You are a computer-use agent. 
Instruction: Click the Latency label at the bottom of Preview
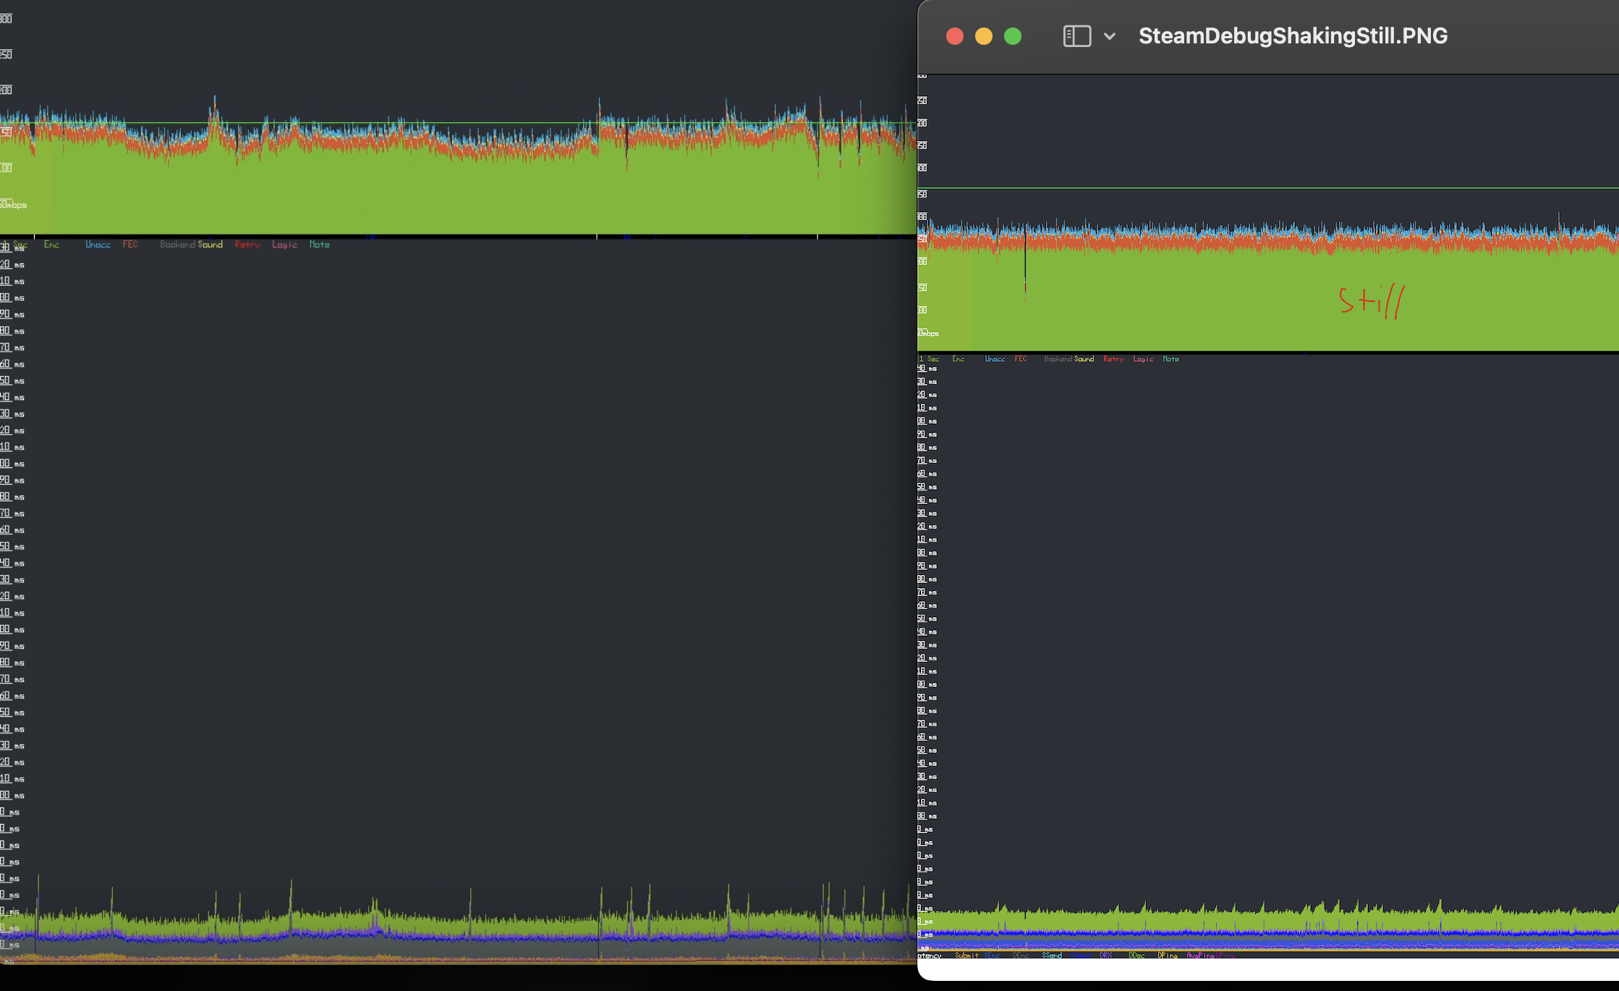(x=929, y=955)
